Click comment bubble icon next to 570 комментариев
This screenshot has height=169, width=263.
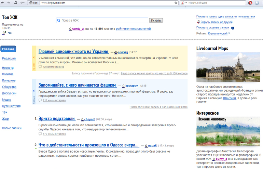tap(40, 134)
